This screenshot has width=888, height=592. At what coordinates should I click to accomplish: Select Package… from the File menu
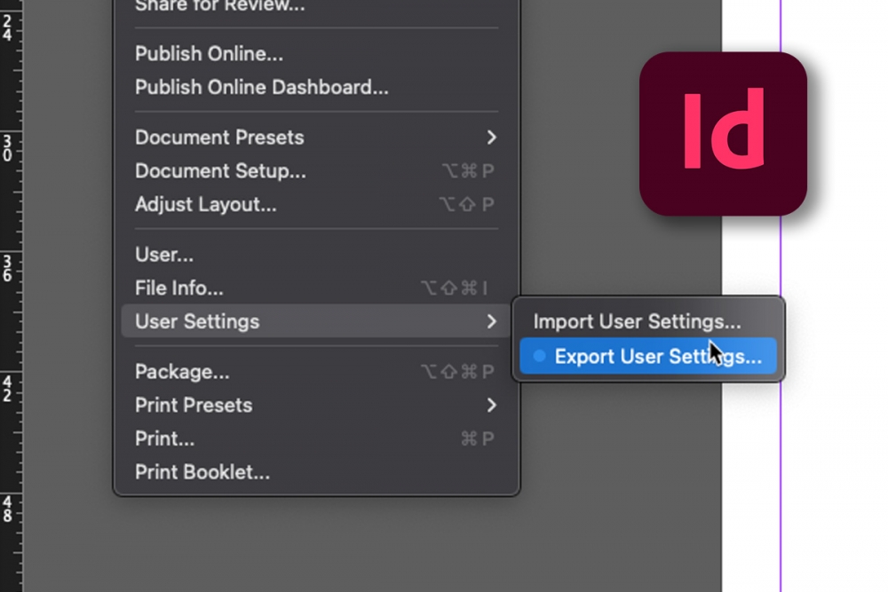[182, 372]
